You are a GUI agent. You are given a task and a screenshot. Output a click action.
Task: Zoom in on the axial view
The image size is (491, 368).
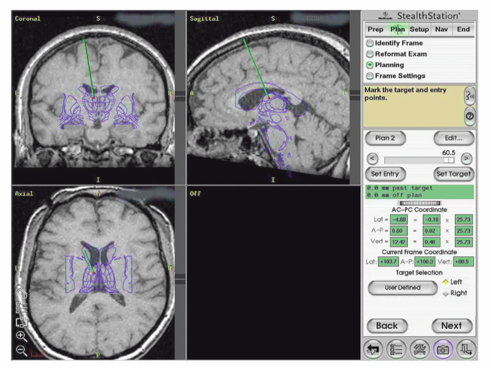click(21, 336)
